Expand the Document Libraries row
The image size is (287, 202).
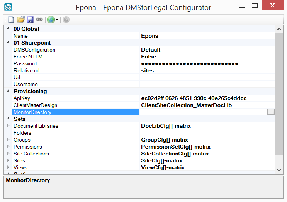click(8, 126)
